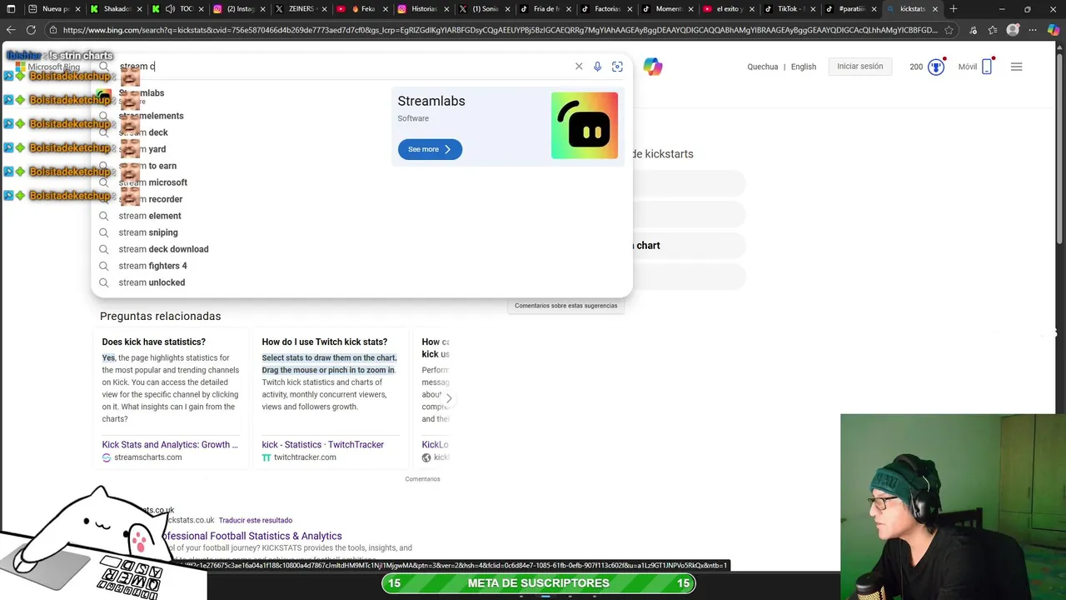
Task: Click the Preguntas relacionadas heading
Action: [160, 316]
